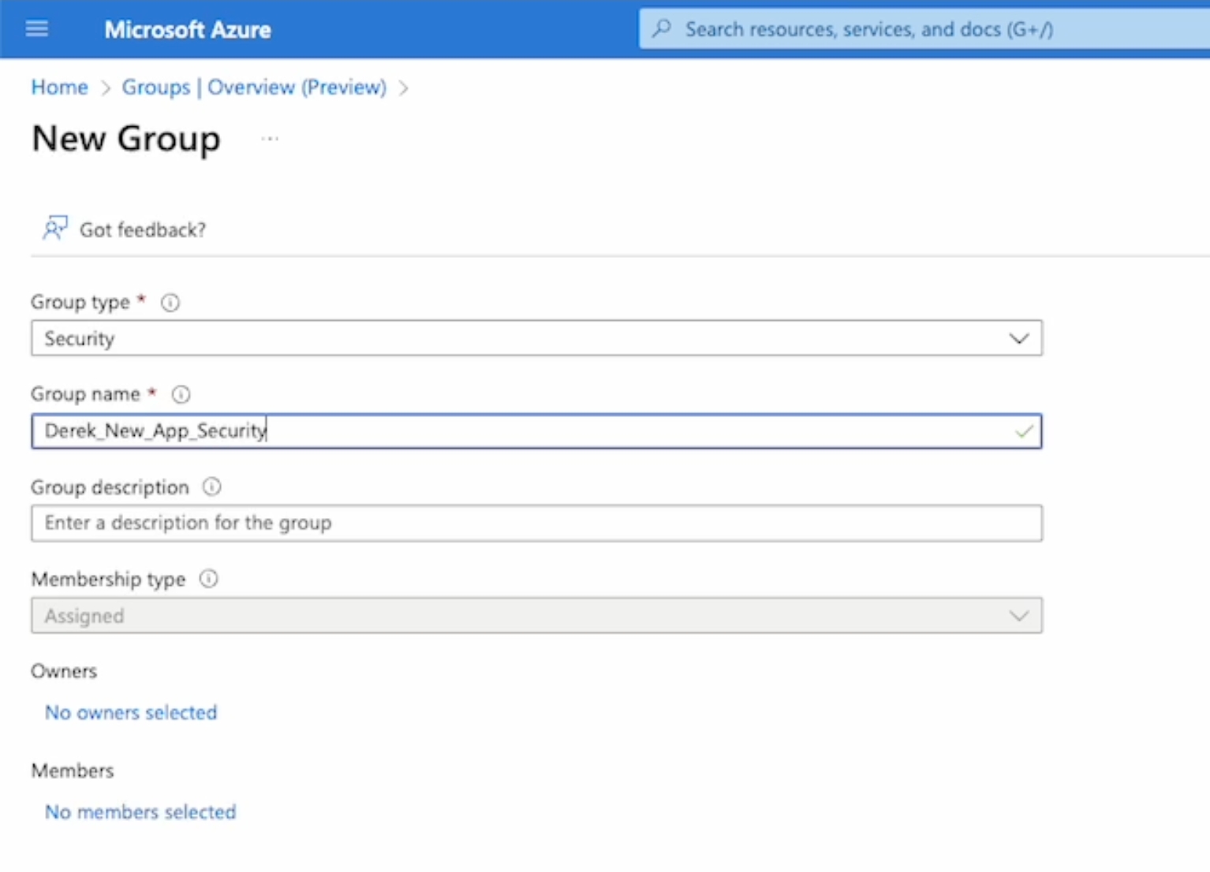The height and width of the screenshot is (872, 1210).
Task: Navigate to Groups Overview (Preview) breadcrumb
Action: (253, 87)
